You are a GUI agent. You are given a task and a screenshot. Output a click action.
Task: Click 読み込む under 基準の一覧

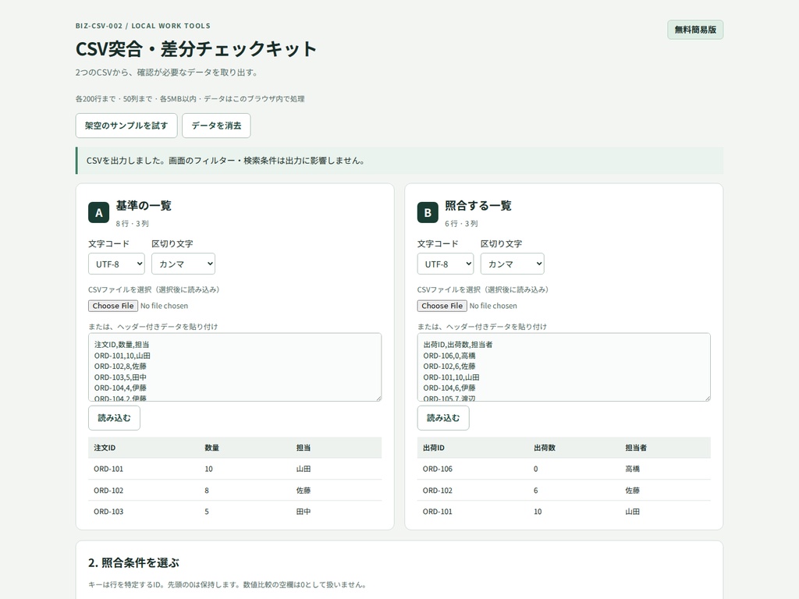pyautogui.click(x=114, y=418)
